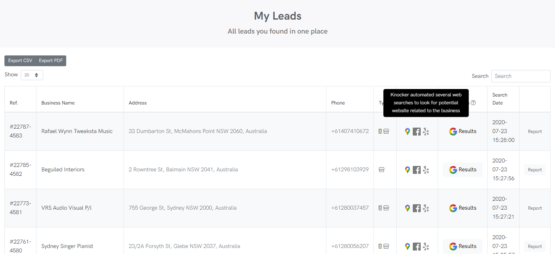The height and width of the screenshot is (254, 555).
Task: Open Yelp icon for VRS Audio Visual P/l
Action: coord(426,208)
